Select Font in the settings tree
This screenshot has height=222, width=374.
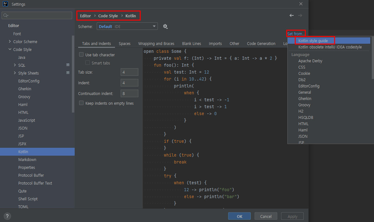tap(17, 34)
